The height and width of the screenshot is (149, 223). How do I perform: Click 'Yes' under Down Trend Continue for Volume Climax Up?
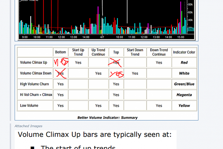point(159,62)
